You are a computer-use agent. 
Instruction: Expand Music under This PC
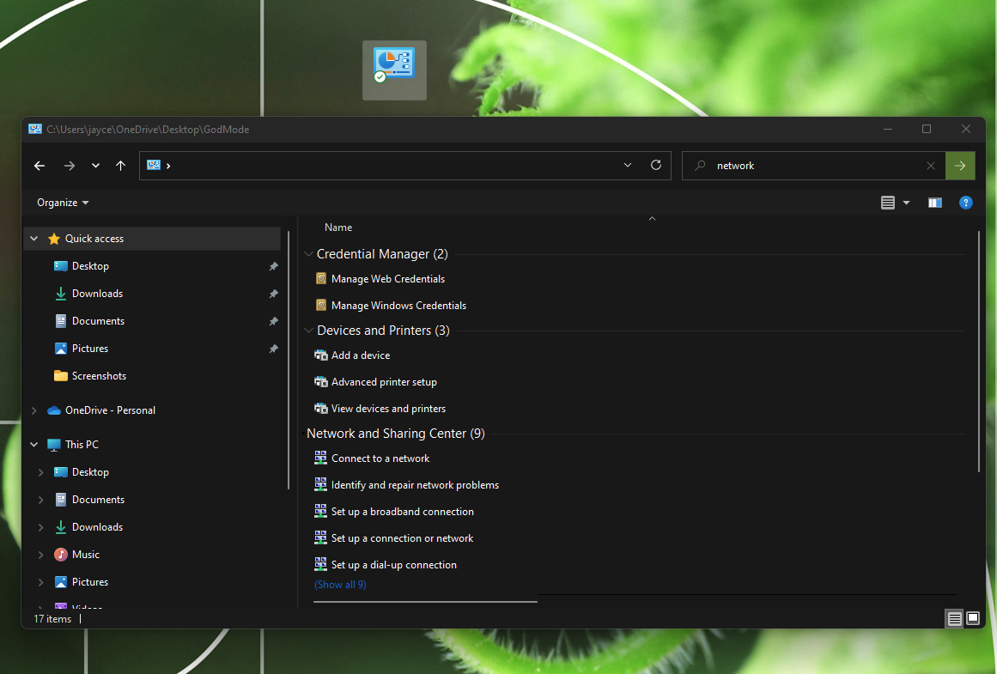(x=40, y=555)
